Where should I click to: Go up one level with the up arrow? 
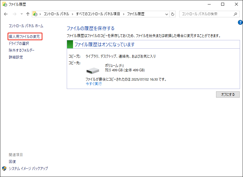(x=28, y=14)
